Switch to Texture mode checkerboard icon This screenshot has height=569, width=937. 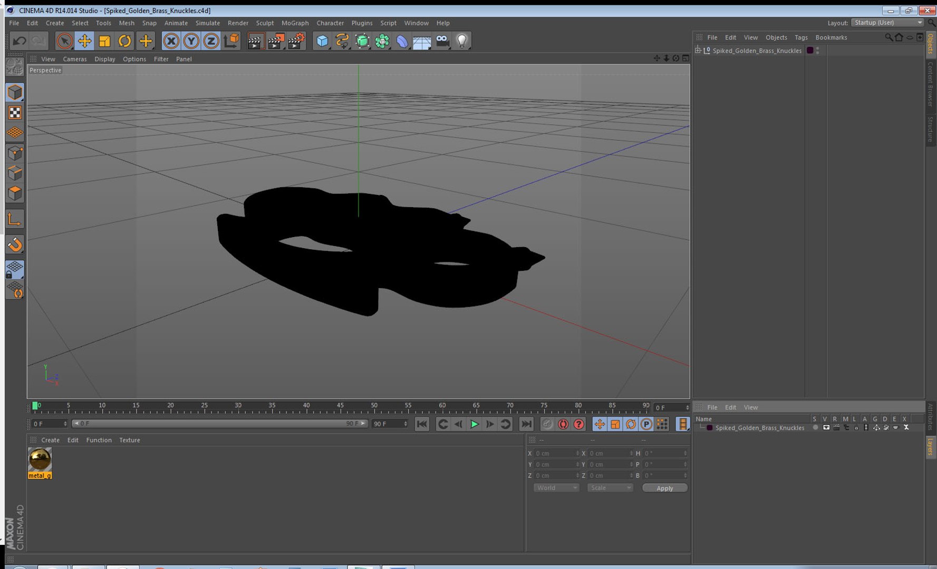pyautogui.click(x=15, y=112)
